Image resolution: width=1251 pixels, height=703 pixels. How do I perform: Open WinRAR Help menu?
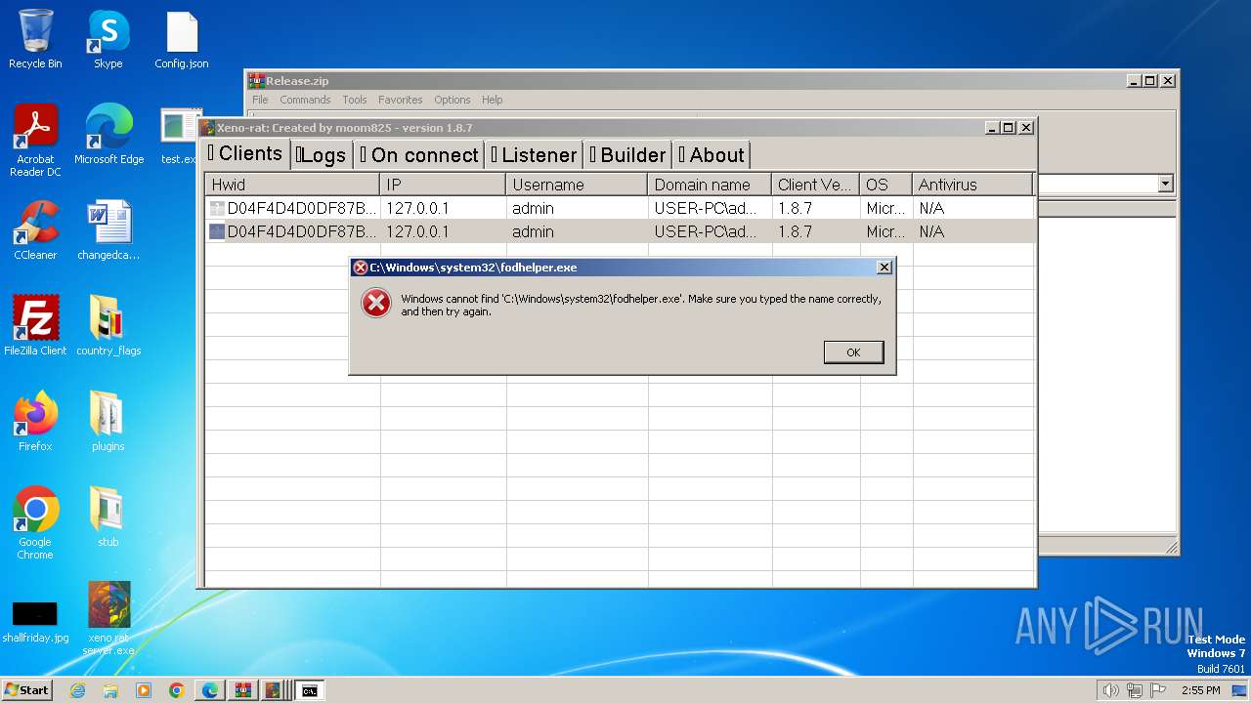pyautogui.click(x=493, y=100)
